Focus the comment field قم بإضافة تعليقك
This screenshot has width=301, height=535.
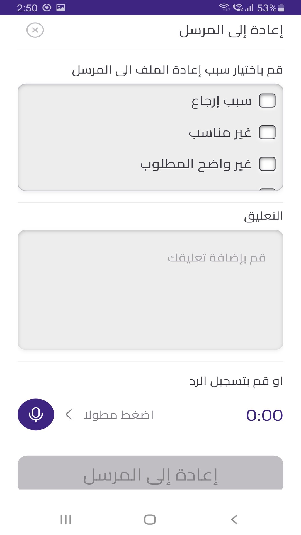coord(151,290)
